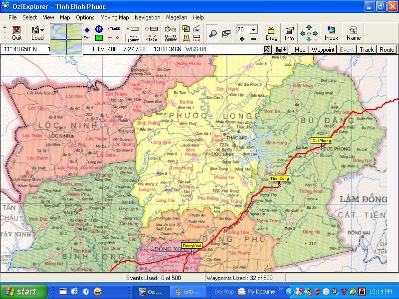The width and height of the screenshot is (399, 299).
Task: Click the plus zoom in button
Action: [242, 39]
